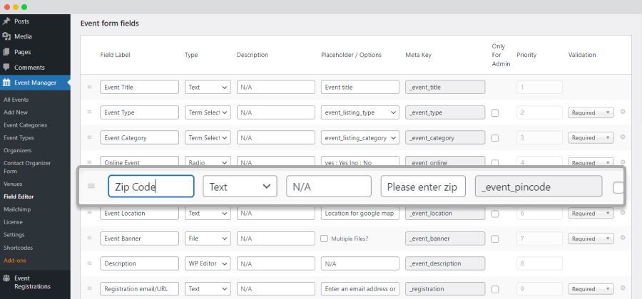Delete the Event Location field row
Viewport: 642px width, 299px height.
tap(623, 212)
